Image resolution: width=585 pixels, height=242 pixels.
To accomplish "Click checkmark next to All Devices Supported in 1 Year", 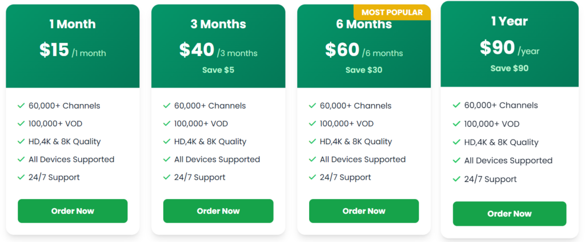I will pyautogui.click(x=456, y=161).
